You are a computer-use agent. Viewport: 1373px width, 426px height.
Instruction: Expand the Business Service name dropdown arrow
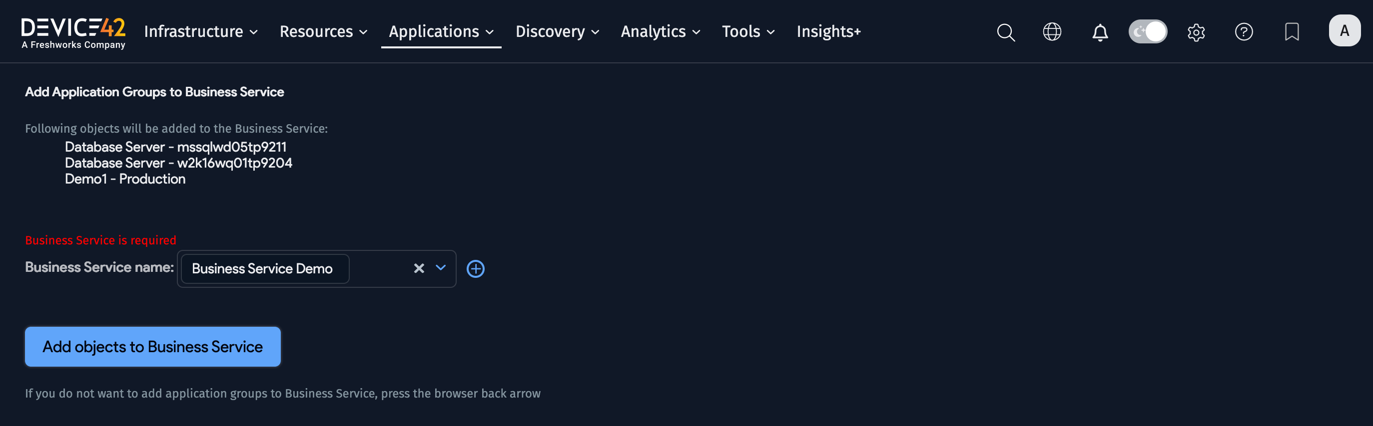click(441, 267)
